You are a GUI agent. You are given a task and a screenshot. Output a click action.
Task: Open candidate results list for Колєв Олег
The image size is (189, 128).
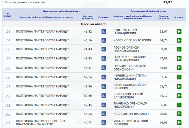click(179, 40)
